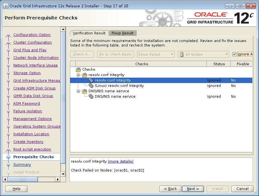Select the highlighted resolv.conf Integrity row
Viewport: 259px width, 196px height.
point(161,80)
